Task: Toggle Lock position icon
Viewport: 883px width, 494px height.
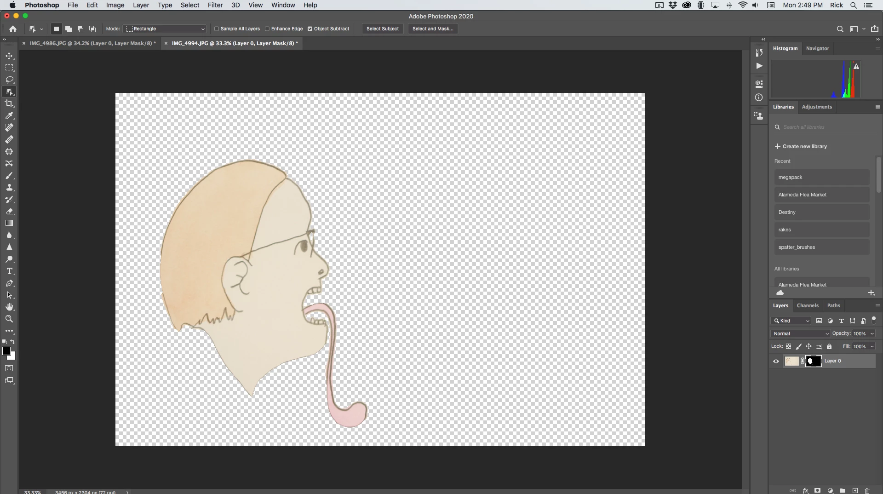Action: pyautogui.click(x=808, y=346)
